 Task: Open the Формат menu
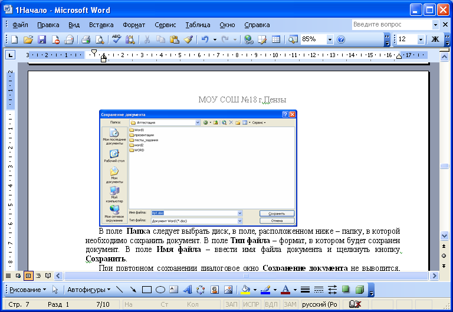pyautogui.click(x=134, y=25)
